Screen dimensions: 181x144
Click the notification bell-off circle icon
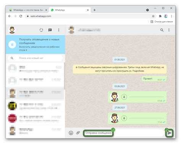coord(12,44)
